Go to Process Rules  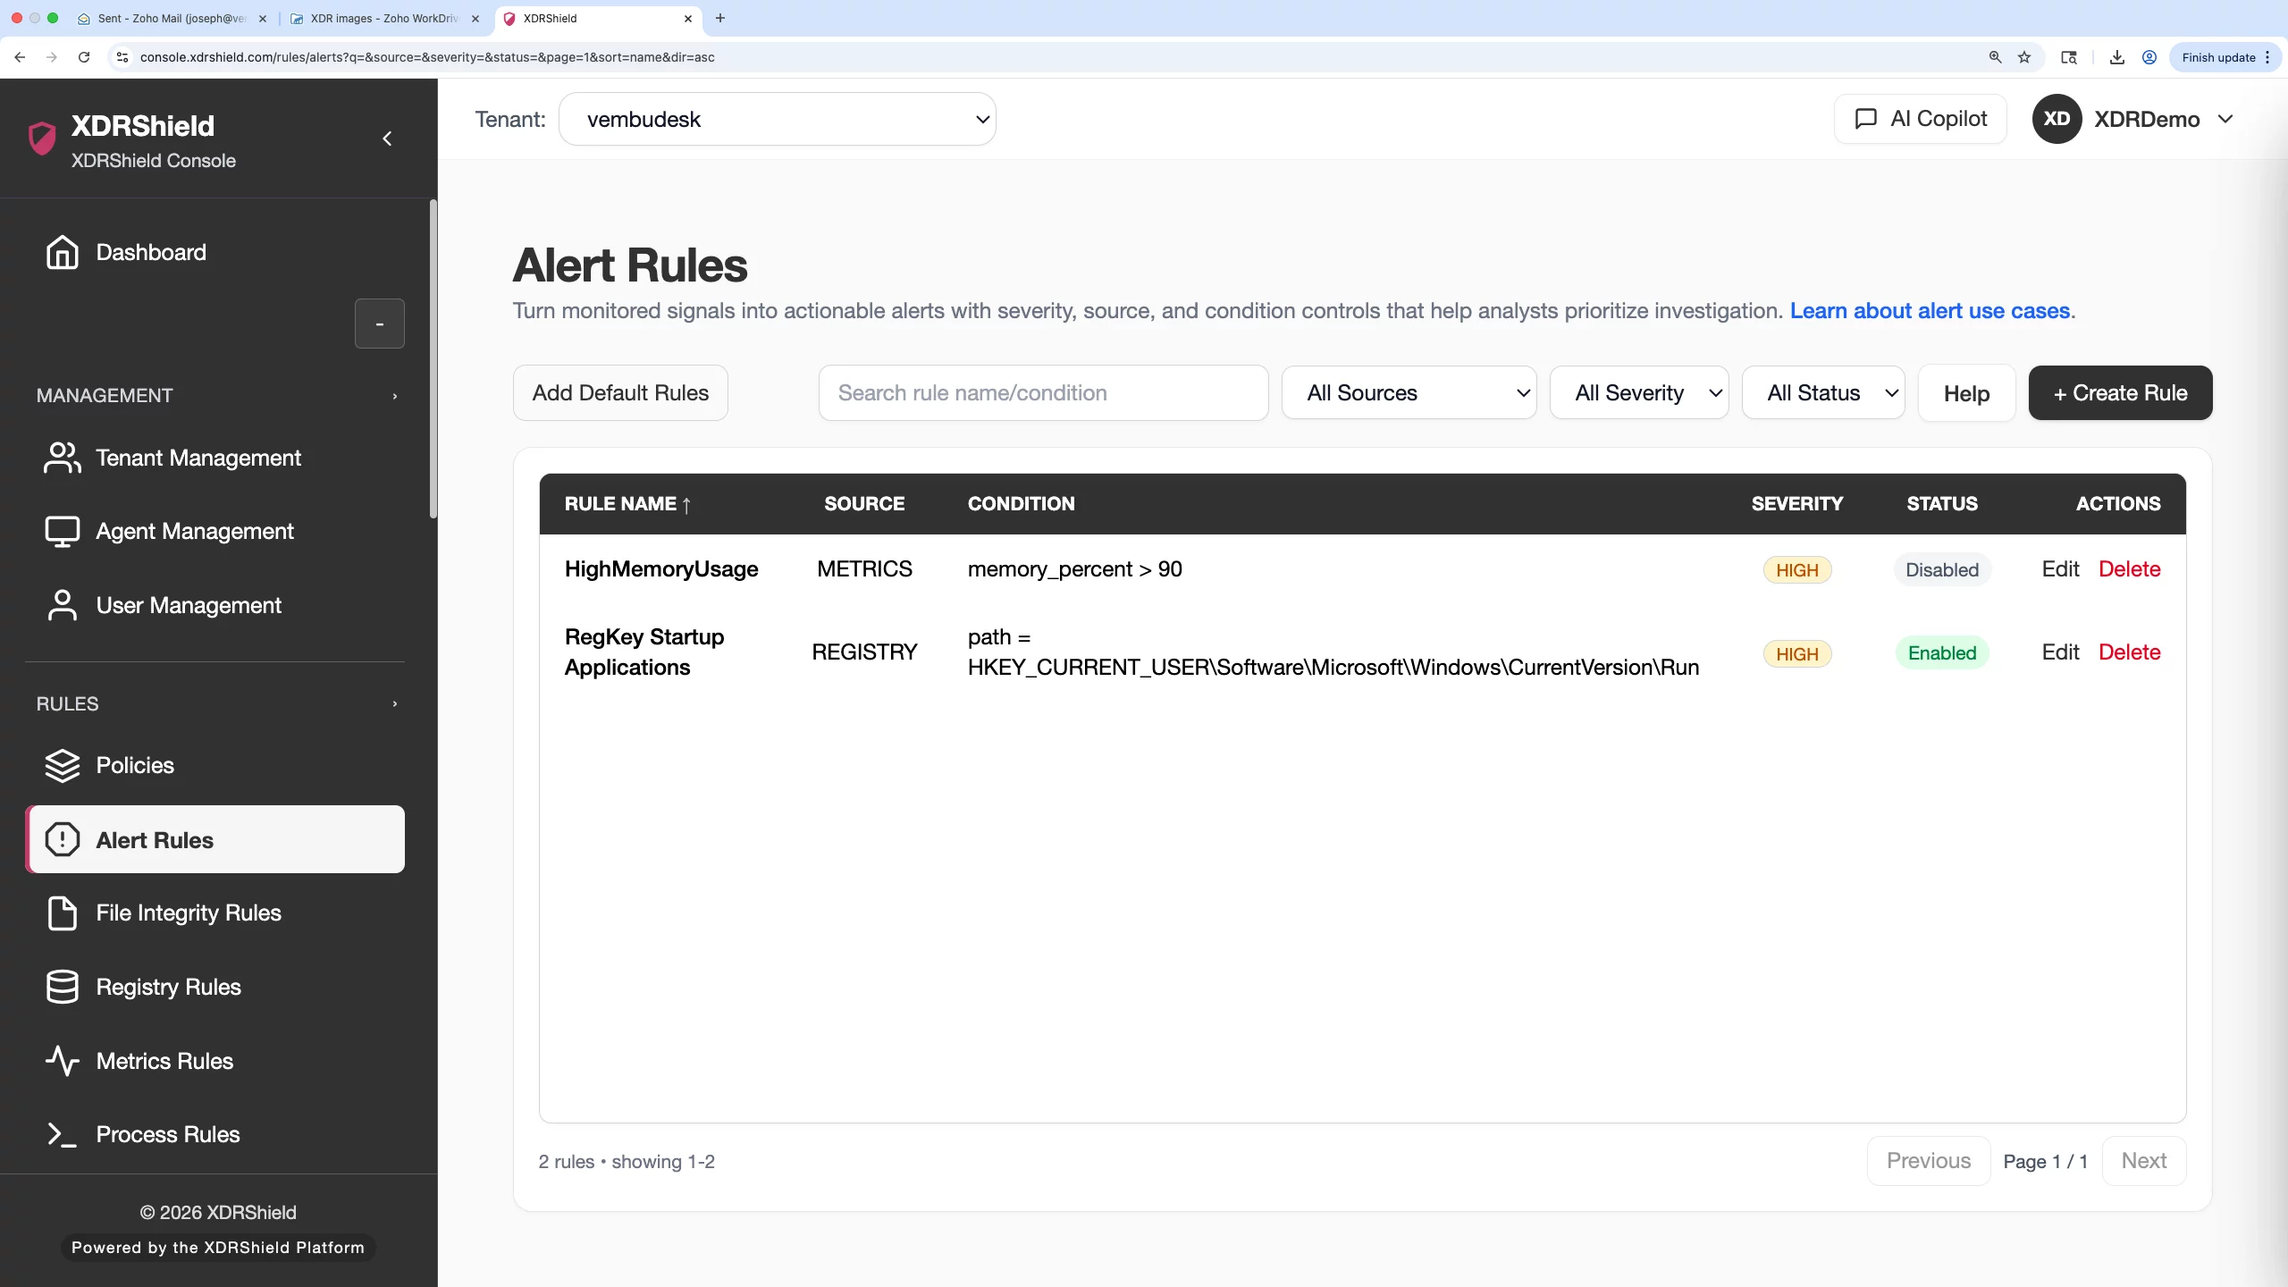coord(214,1134)
